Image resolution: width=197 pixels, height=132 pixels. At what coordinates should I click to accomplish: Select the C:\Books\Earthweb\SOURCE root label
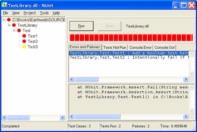click(39, 20)
